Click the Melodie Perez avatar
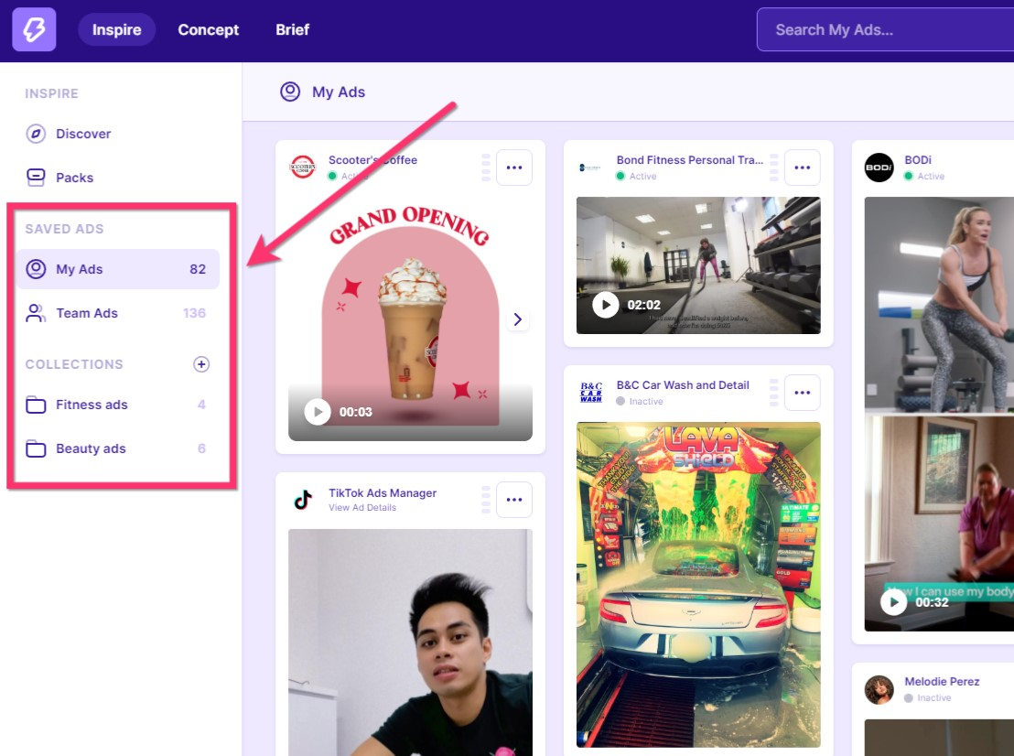Image resolution: width=1014 pixels, height=756 pixels. tap(879, 689)
